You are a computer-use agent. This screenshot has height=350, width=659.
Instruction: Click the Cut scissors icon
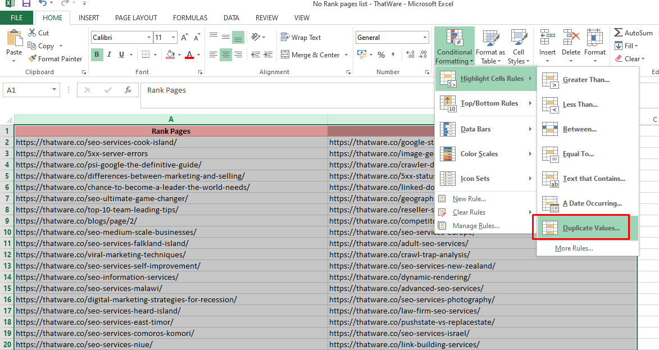[32, 33]
